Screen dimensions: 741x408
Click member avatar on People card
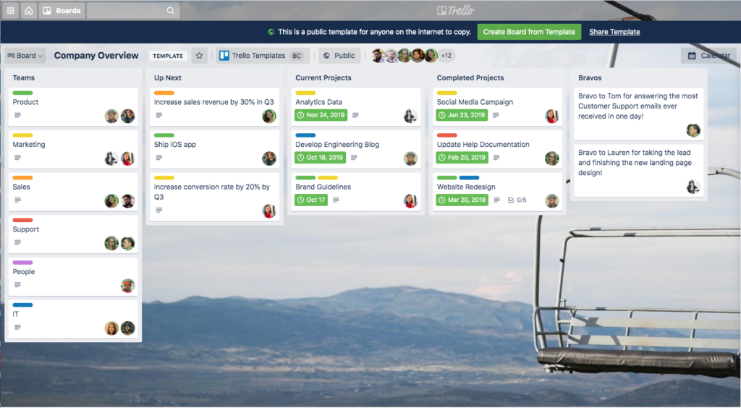[x=127, y=286]
